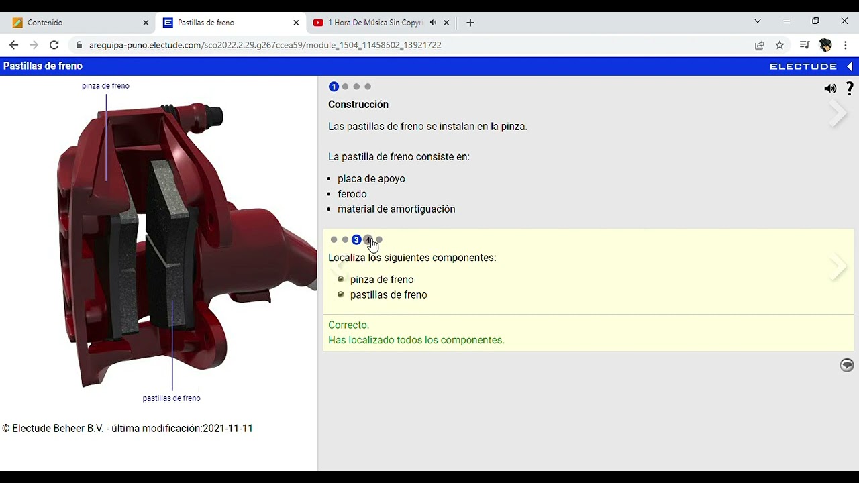Click the 'pinza de freno' diagram label
Viewport: 859px width, 483px height.
[x=105, y=86]
